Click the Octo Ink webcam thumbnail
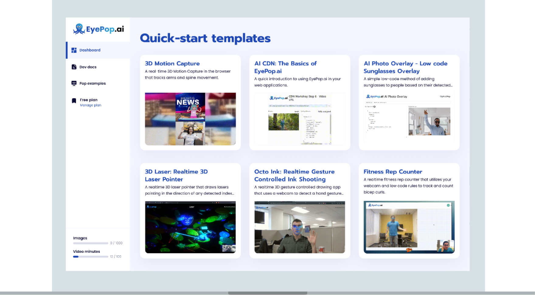 pyautogui.click(x=299, y=227)
